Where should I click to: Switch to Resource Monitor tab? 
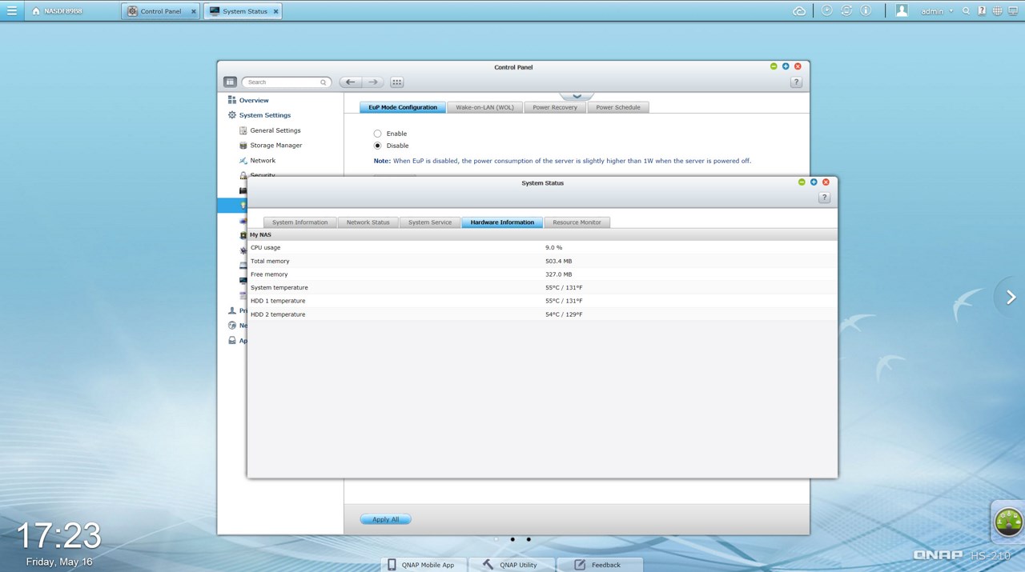coord(577,222)
